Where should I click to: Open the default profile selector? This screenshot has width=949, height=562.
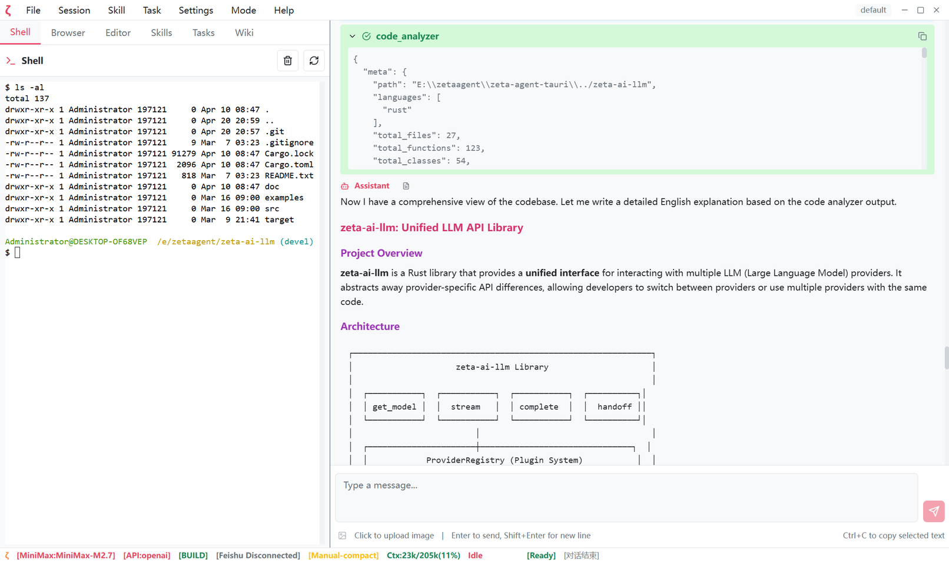pos(872,9)
